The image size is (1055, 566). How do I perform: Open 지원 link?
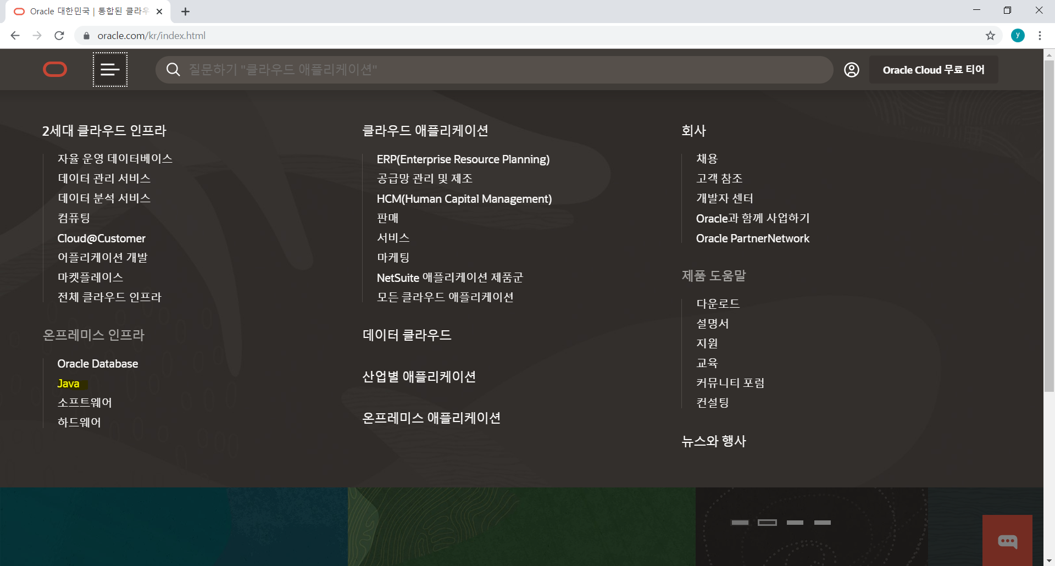point(707,343)
